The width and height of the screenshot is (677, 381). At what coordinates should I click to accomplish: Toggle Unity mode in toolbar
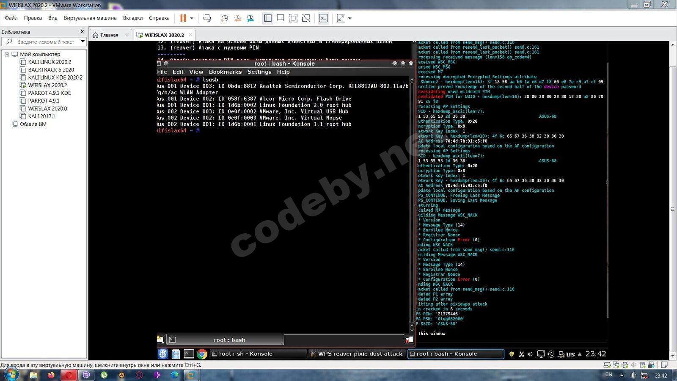306,18
